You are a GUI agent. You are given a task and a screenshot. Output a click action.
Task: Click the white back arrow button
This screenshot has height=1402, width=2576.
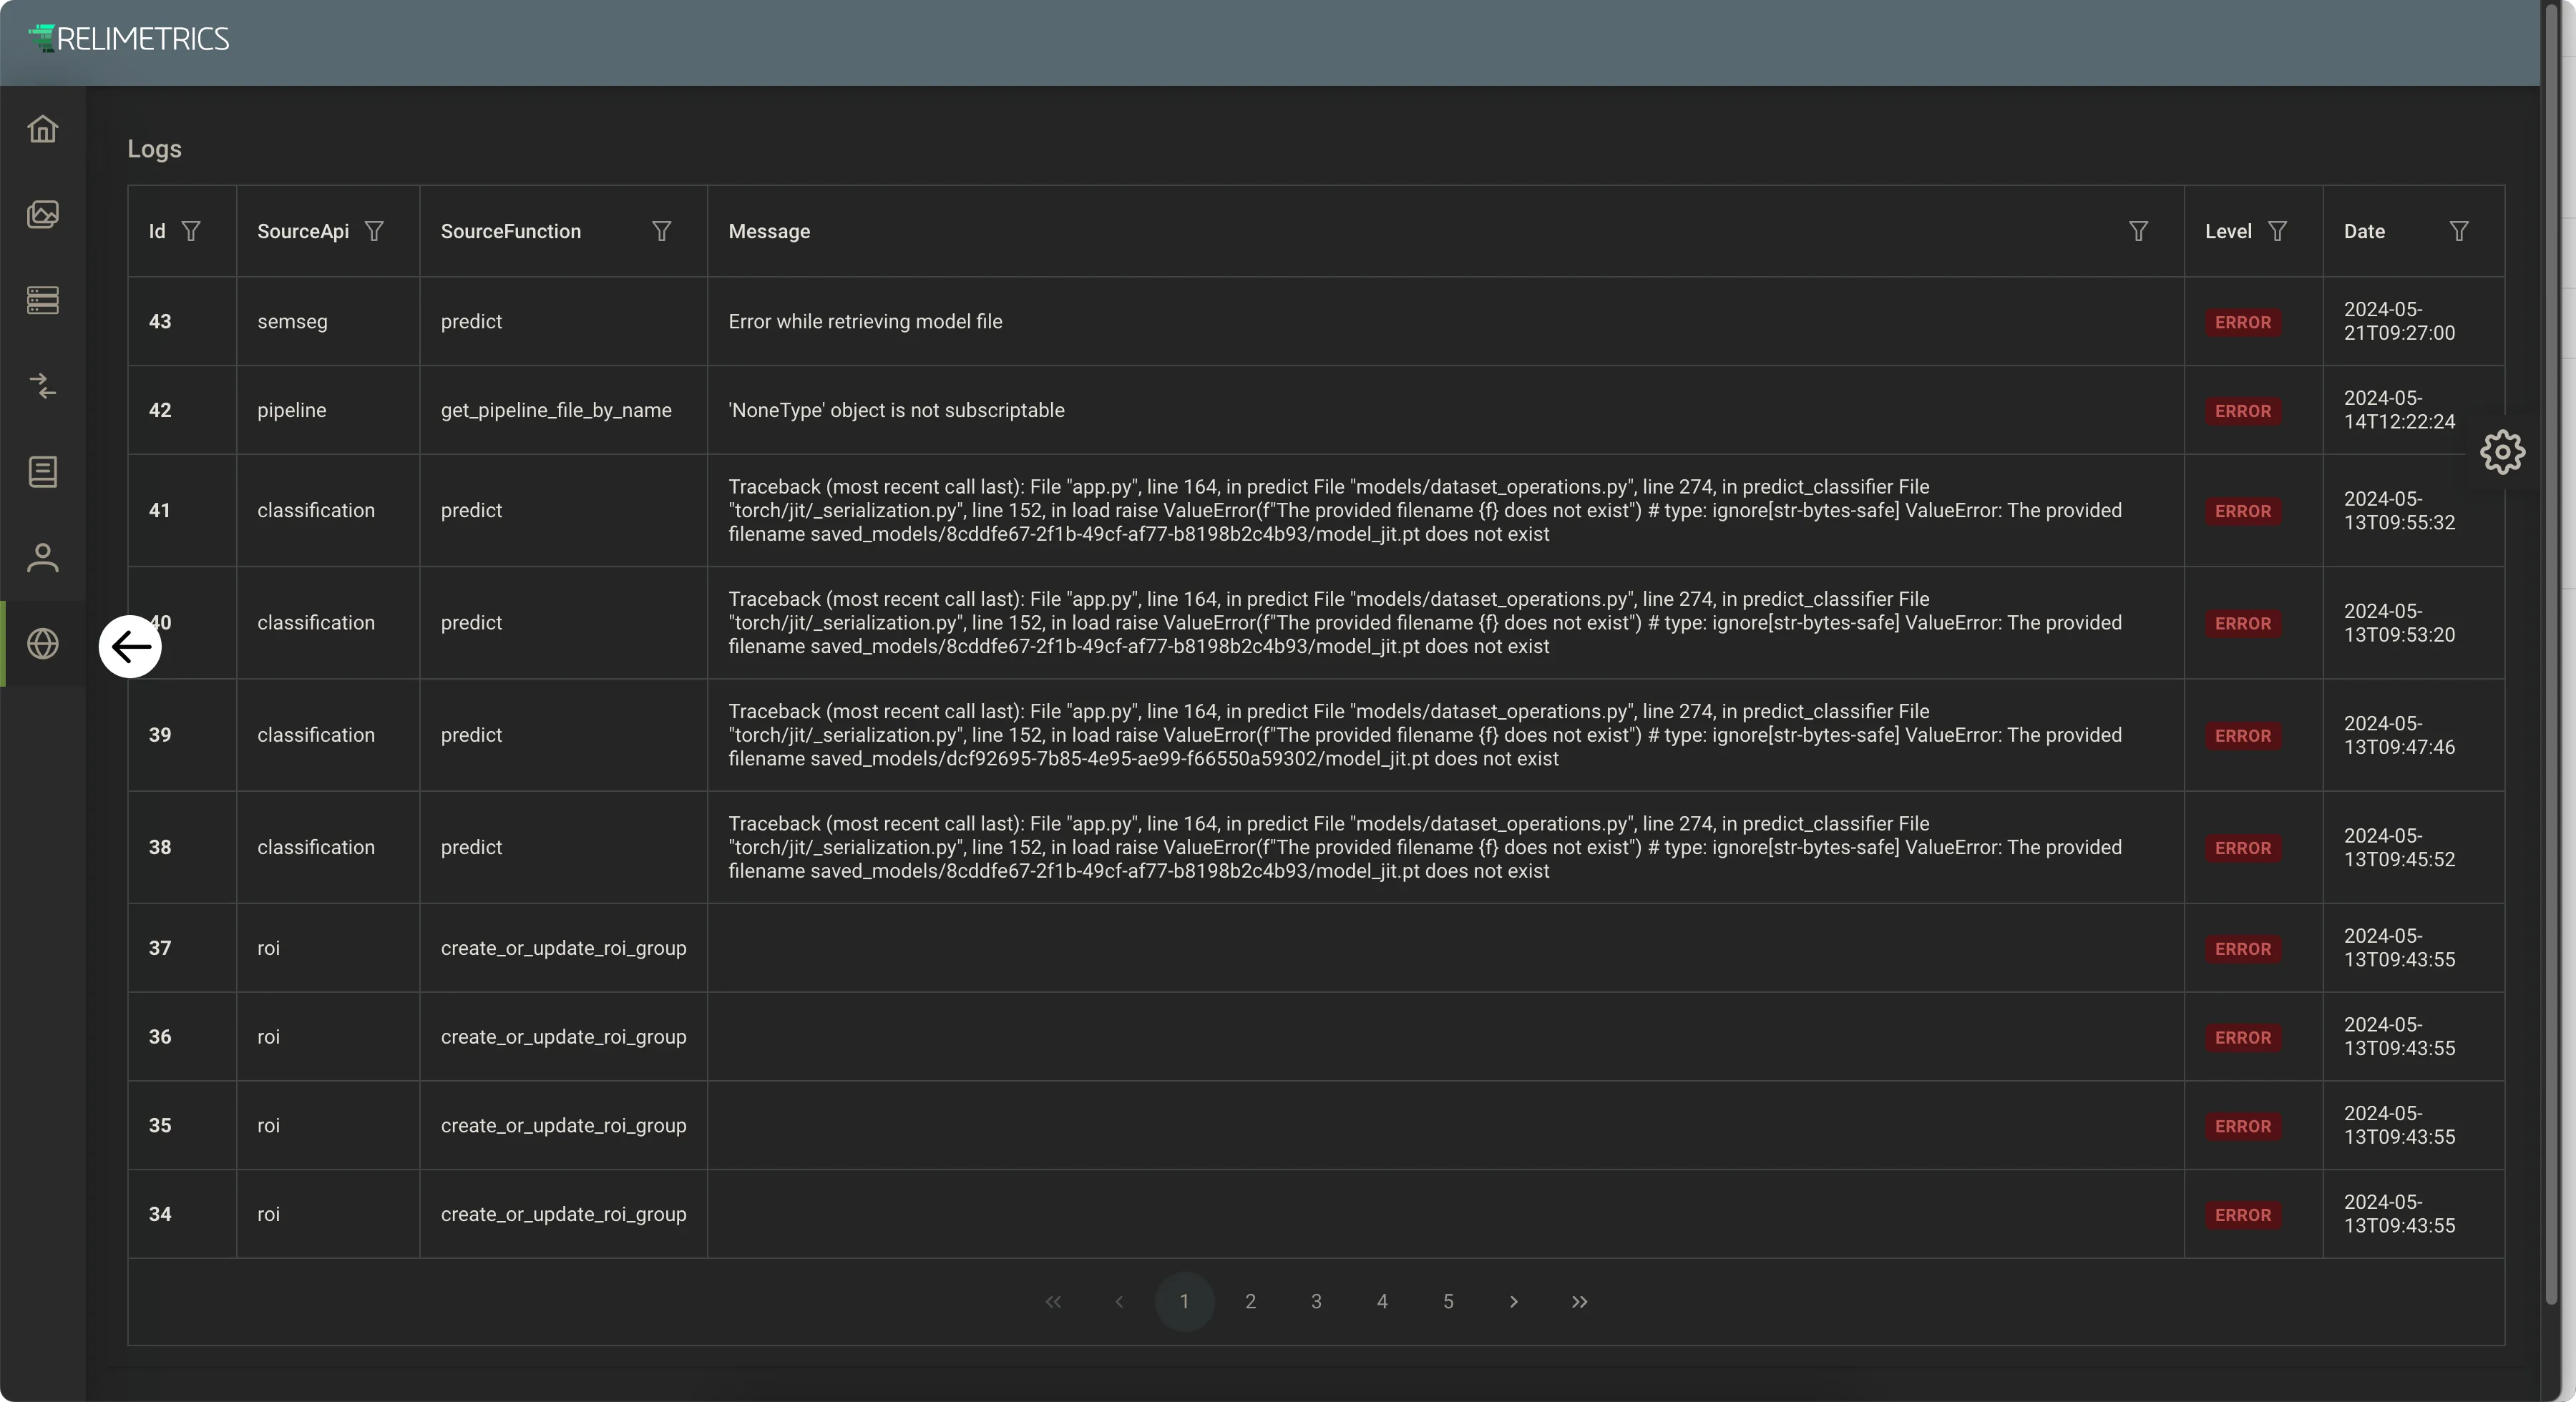[x=130, y=647]
